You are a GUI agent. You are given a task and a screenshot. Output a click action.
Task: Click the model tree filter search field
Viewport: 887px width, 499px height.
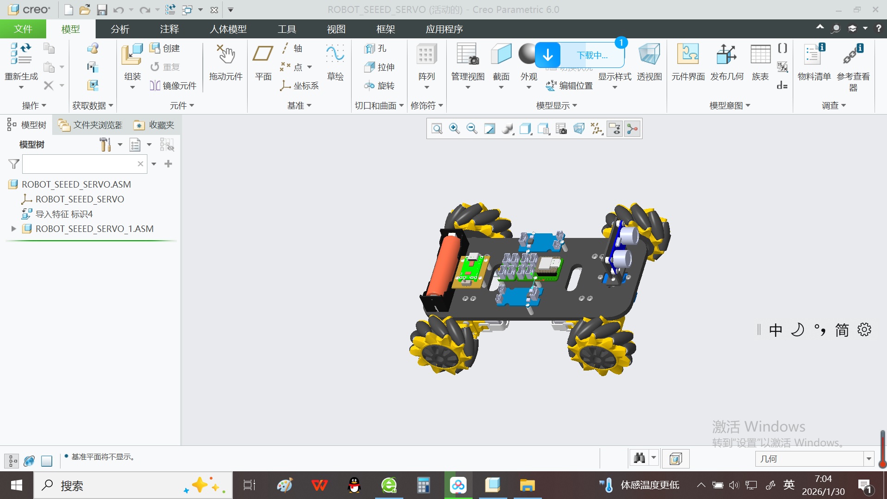point(79,164)
